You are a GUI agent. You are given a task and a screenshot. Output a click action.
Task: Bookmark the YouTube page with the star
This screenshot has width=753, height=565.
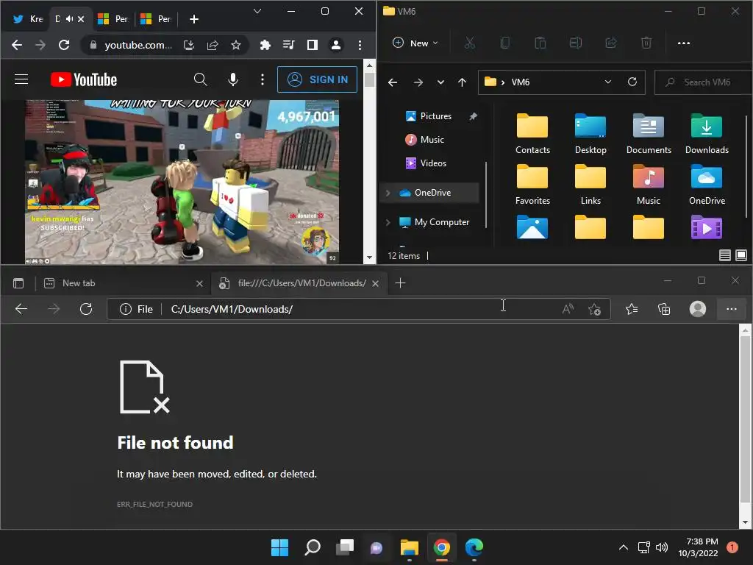(x=236, y=45)
